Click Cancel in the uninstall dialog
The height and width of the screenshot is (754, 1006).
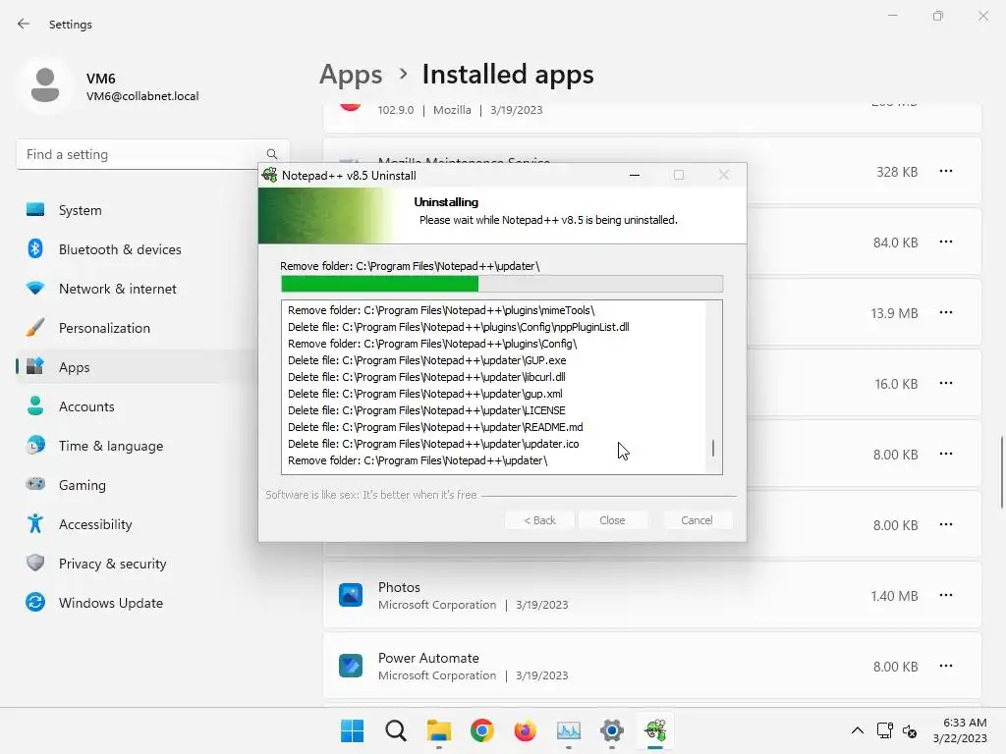[x=697, y=520]
